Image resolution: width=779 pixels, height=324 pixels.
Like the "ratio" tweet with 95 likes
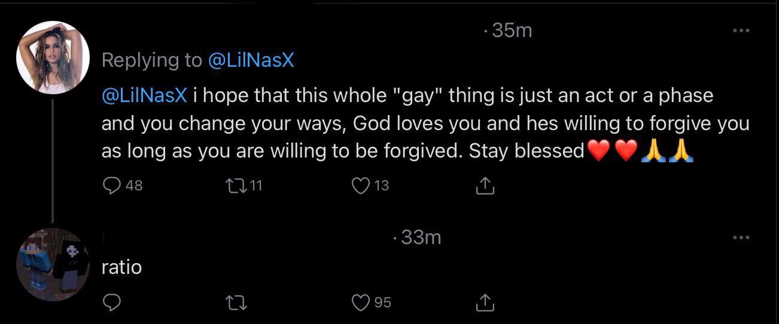361,303
